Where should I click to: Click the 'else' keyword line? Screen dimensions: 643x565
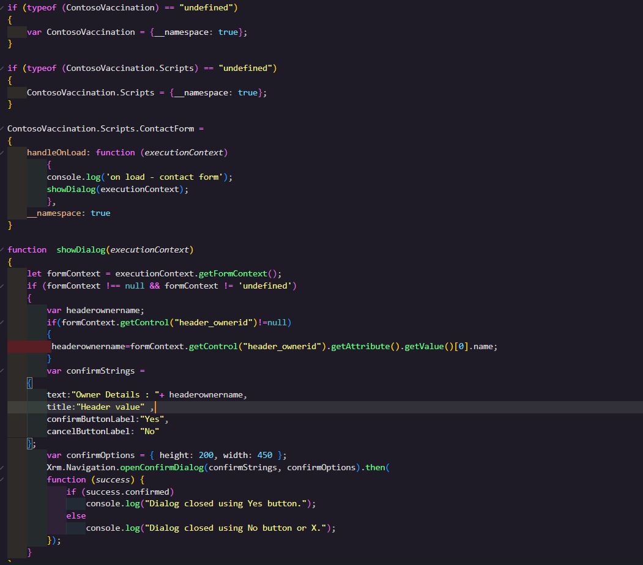coord(76,516)
